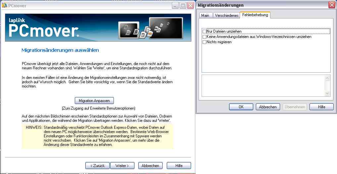This screenshot has width=337, height=174.
Task: Click Abbrechen in the PCmover wizard
Action: click(x=151, y=165)
